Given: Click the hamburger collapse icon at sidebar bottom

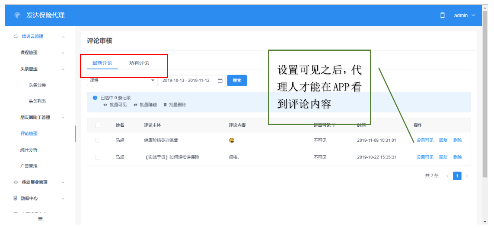Looking at the screenshot, I should click(x=40, y=219).
